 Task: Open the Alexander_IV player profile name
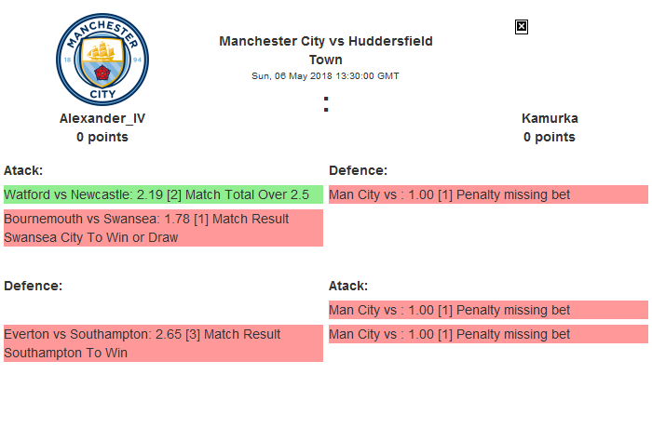(x=102, y=118)
